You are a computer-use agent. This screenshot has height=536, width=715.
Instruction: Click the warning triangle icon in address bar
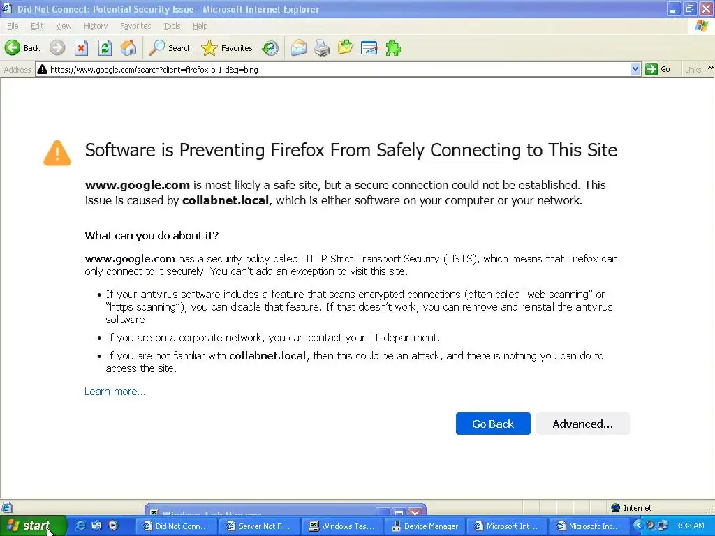click(x=43, y=69)
